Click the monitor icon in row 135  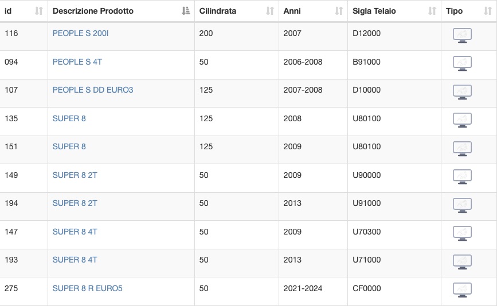pos(462,120)
